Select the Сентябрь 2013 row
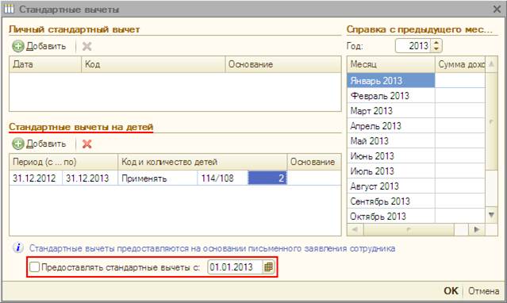The width and height of the screenshot is (507, 303). pyautogui.click(x=416, y=201)
